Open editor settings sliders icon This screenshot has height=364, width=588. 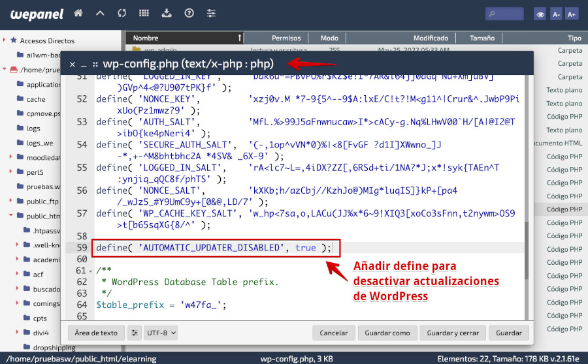pyautogui.click(x=134, y=333)
